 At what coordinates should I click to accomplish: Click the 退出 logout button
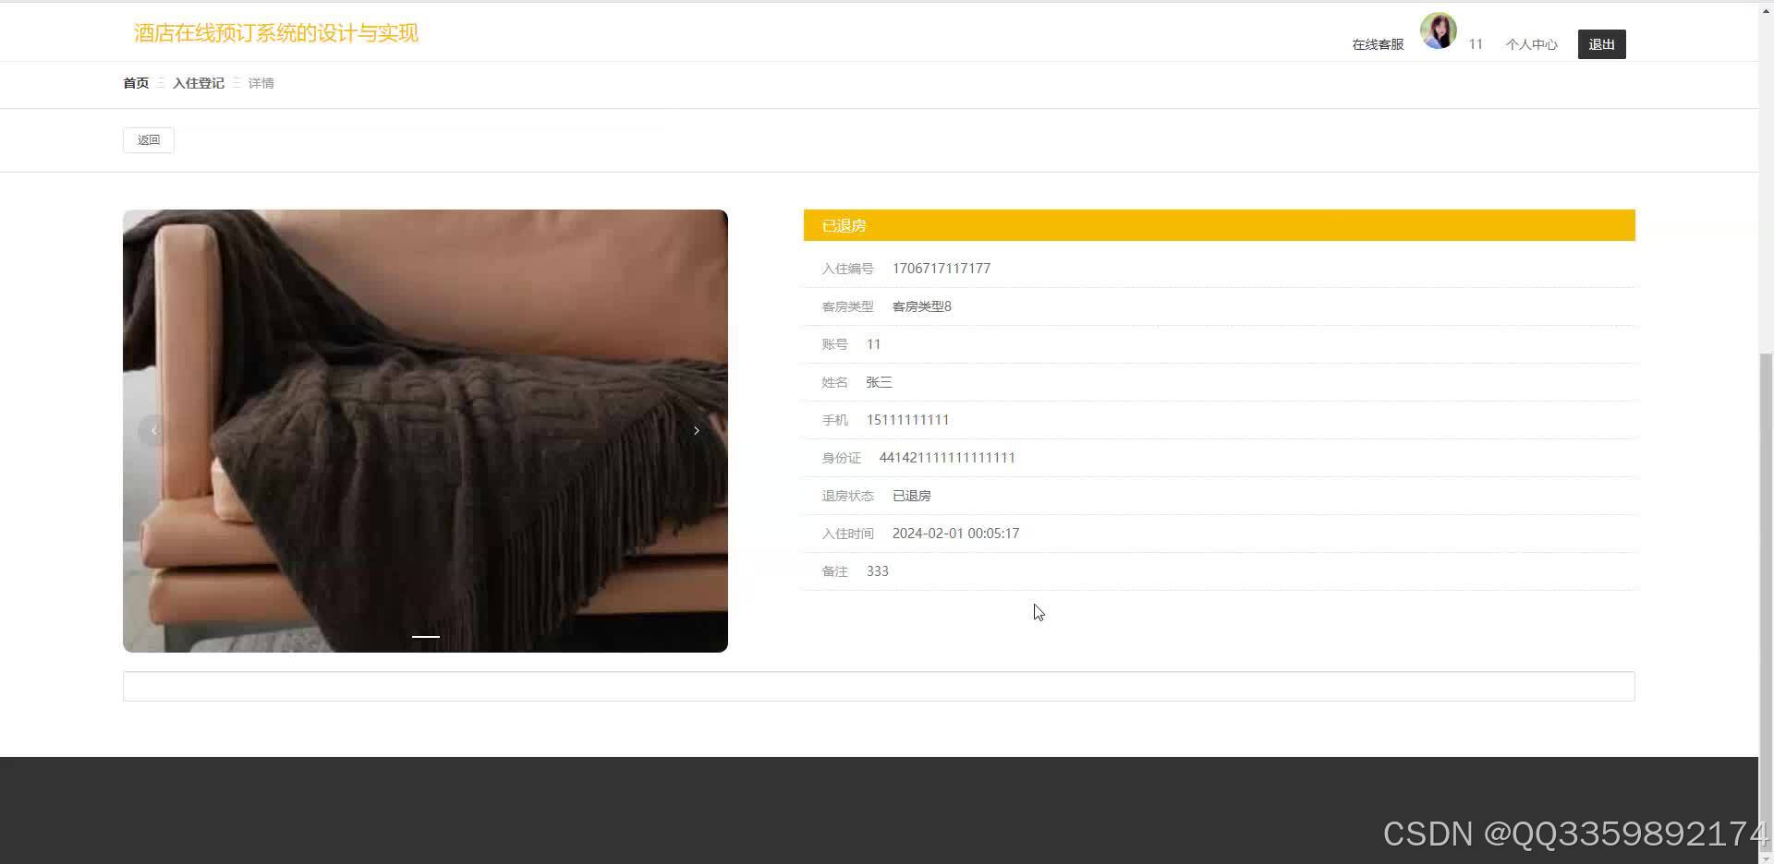pyautogui.click(x=1601, y=44)
